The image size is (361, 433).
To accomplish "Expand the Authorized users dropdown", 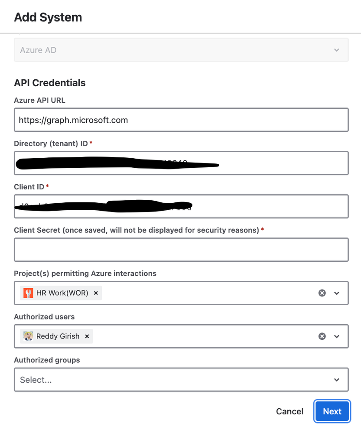I will (x=336, y=336).
